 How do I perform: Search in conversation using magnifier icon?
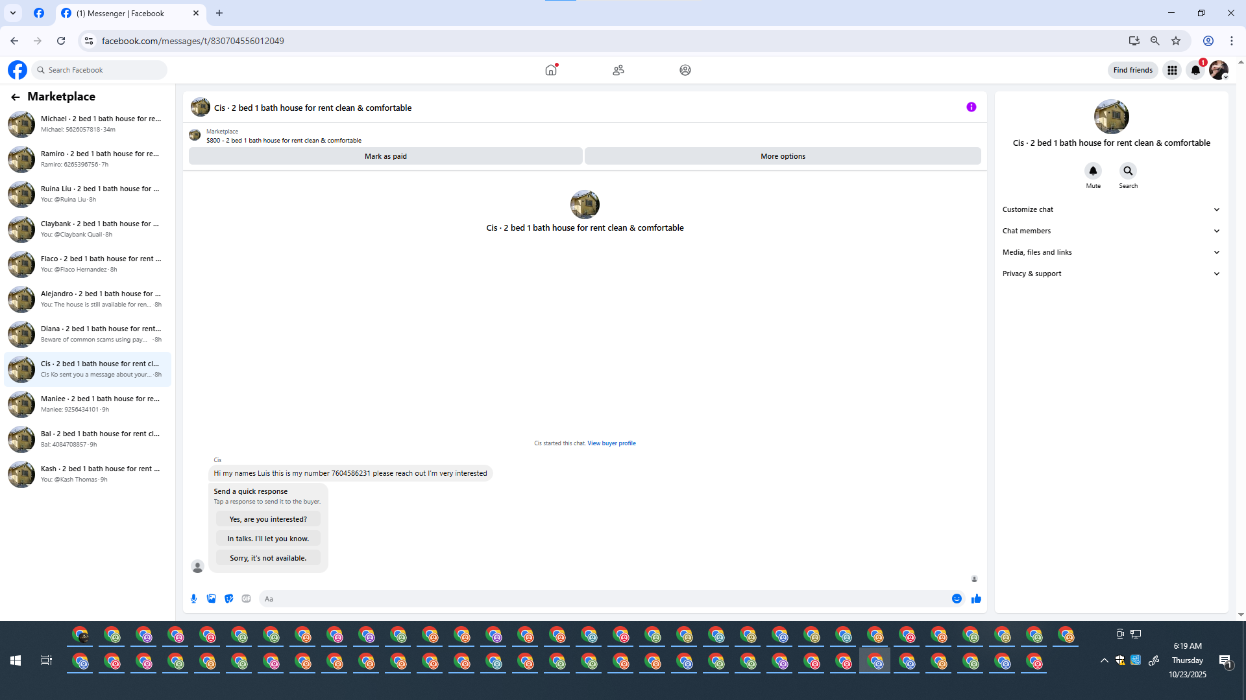point(1128,171)
